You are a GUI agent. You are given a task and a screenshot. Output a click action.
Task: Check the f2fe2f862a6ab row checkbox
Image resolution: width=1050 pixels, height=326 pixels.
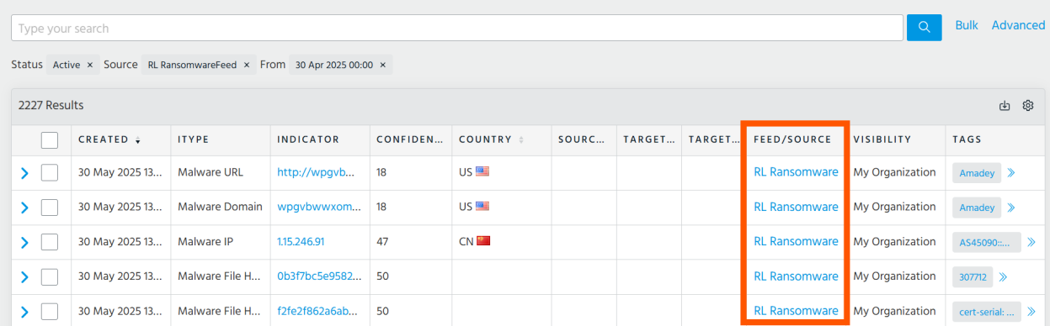pos(50,312)
